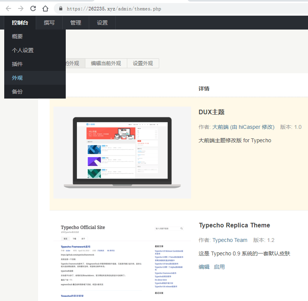Click the 版本: 1.0 label

291,127
